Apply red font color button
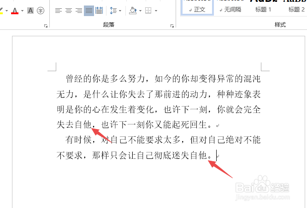Viewport: 307px width, 208px height. coord(15,11)
